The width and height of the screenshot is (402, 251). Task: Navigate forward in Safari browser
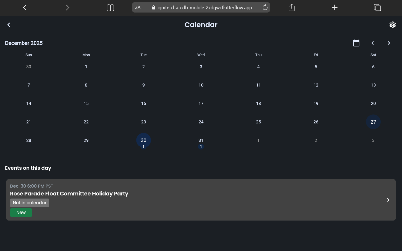tap(68, 7)
